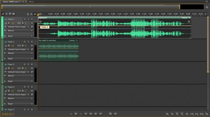
Task: Toggle polarity reverse icon on Track 1
Action: click(x=32, y=27)
